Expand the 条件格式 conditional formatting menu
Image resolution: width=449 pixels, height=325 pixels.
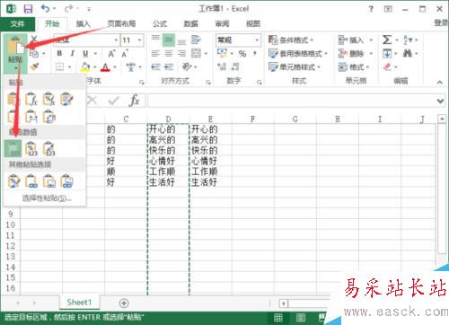click(291, 40)
